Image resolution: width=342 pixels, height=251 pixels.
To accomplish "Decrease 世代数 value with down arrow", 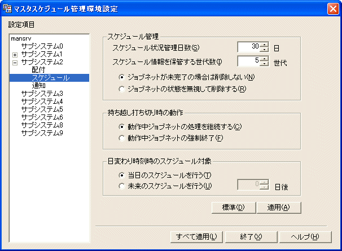I will [264, 63].
